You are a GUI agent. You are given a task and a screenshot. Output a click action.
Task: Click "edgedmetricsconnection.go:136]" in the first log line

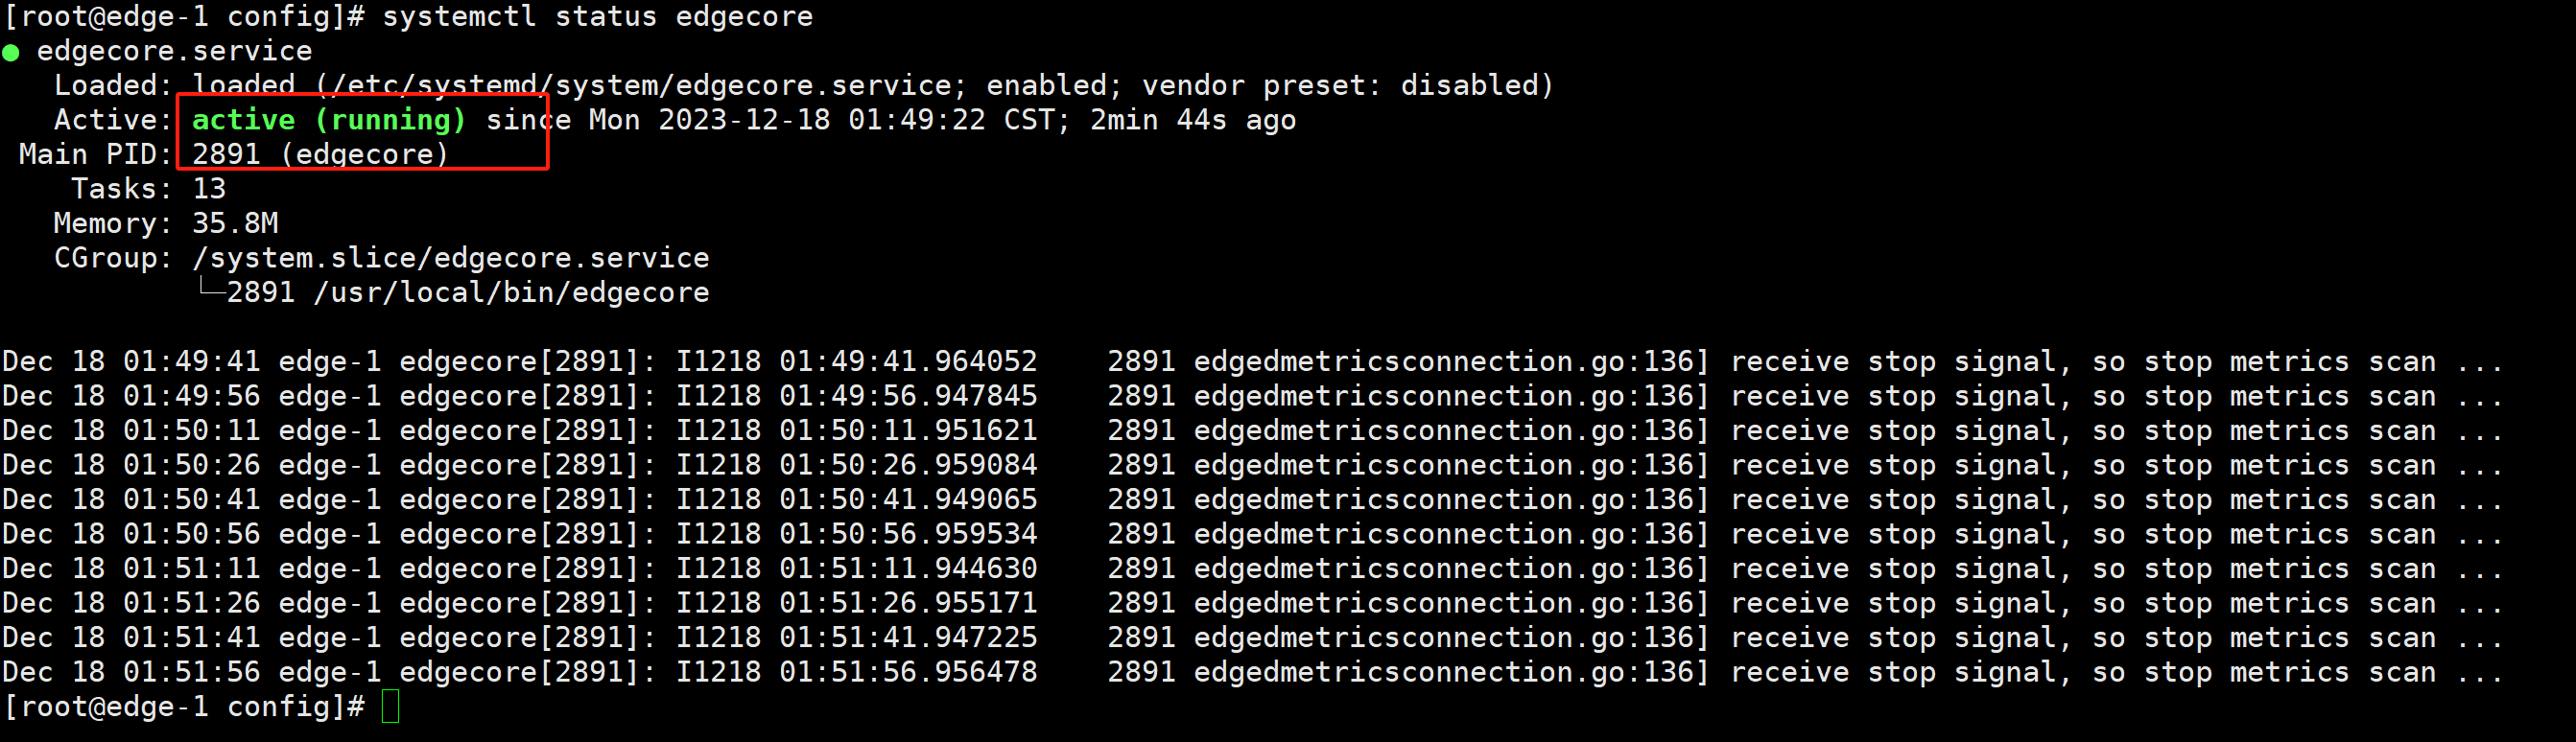(x=1450, y=361)
